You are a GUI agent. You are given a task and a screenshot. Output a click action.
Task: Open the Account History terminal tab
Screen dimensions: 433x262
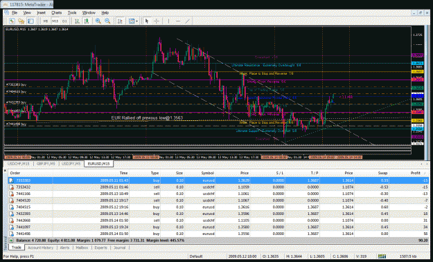40,247
